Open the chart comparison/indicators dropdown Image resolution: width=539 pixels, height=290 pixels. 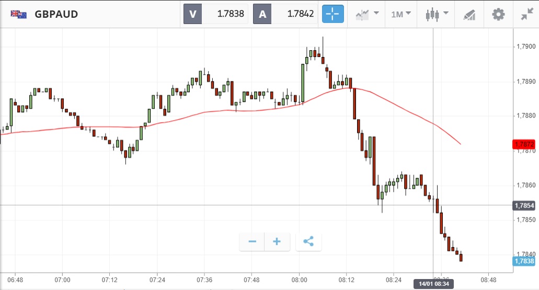click(x=367, y=14)
